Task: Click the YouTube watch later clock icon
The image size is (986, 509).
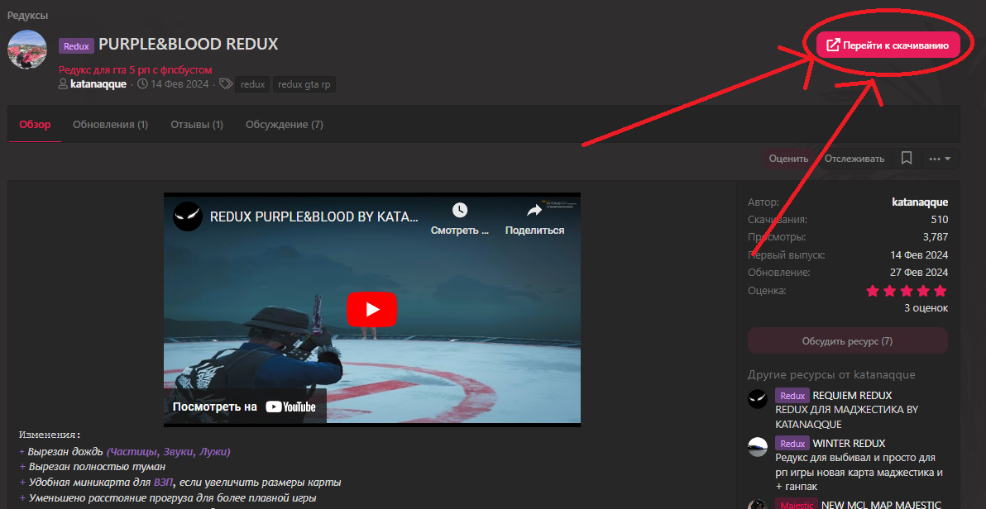Action: tap(460, 210)
